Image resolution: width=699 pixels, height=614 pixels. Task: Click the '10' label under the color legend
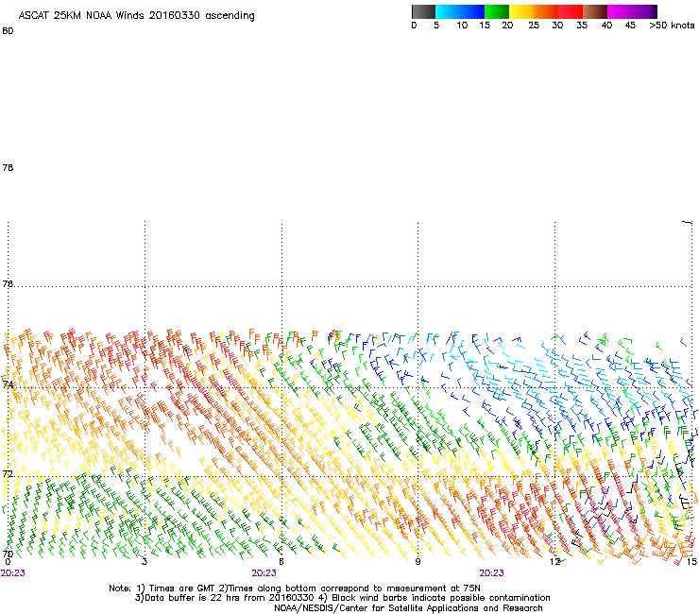point(462,26)
